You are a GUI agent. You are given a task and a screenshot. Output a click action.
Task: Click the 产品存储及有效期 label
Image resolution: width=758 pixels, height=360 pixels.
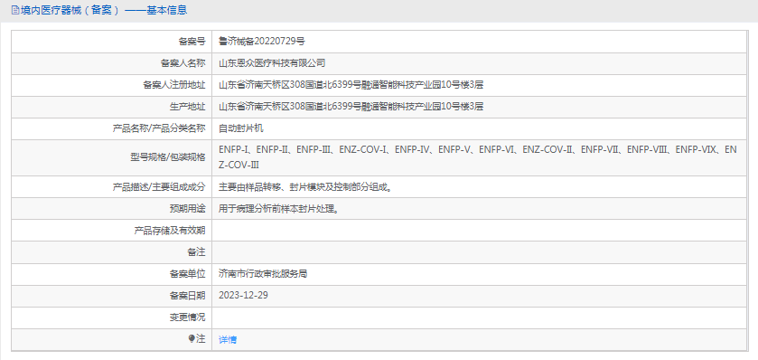[x=170, y=231]
